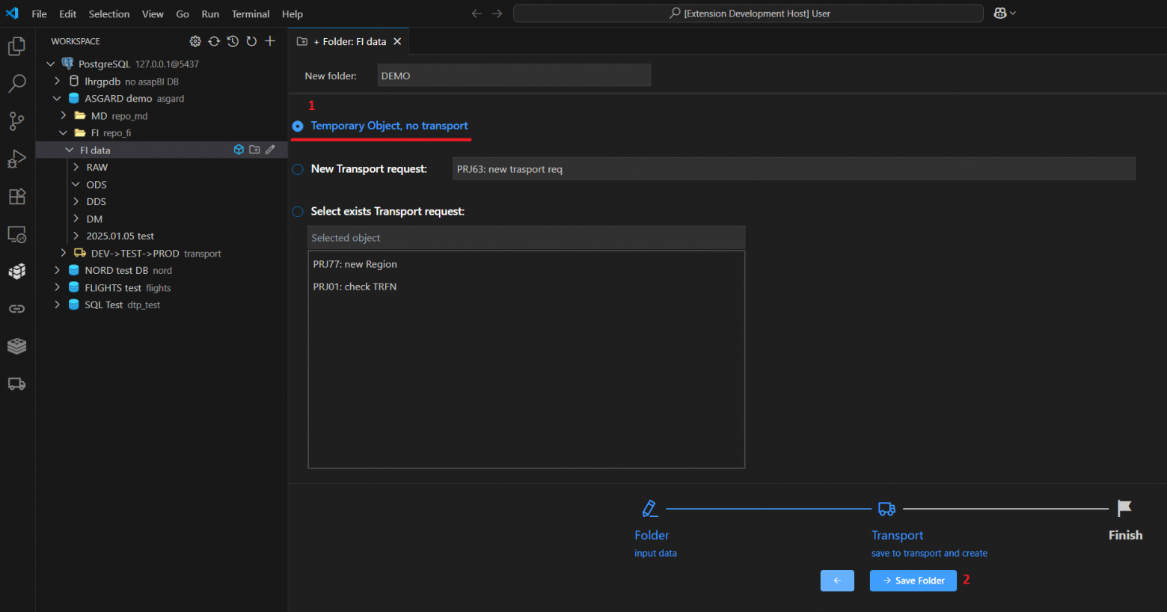1167x612 pixels.
Task: Click the Selected object field
Action: [x=527, y=238]
